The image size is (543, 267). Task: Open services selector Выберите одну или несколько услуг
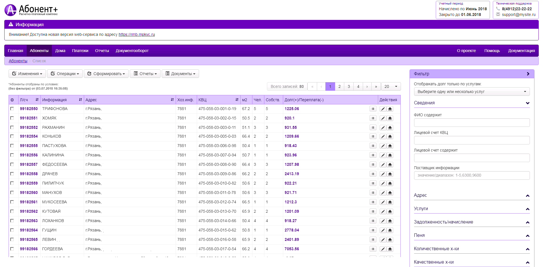[x=472, y=92]
